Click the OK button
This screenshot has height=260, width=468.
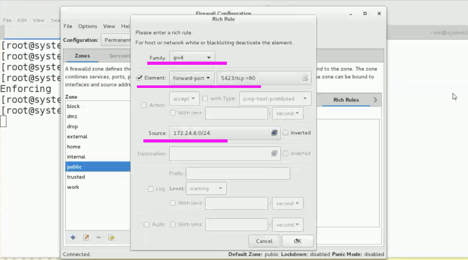[x=298, y=241]
